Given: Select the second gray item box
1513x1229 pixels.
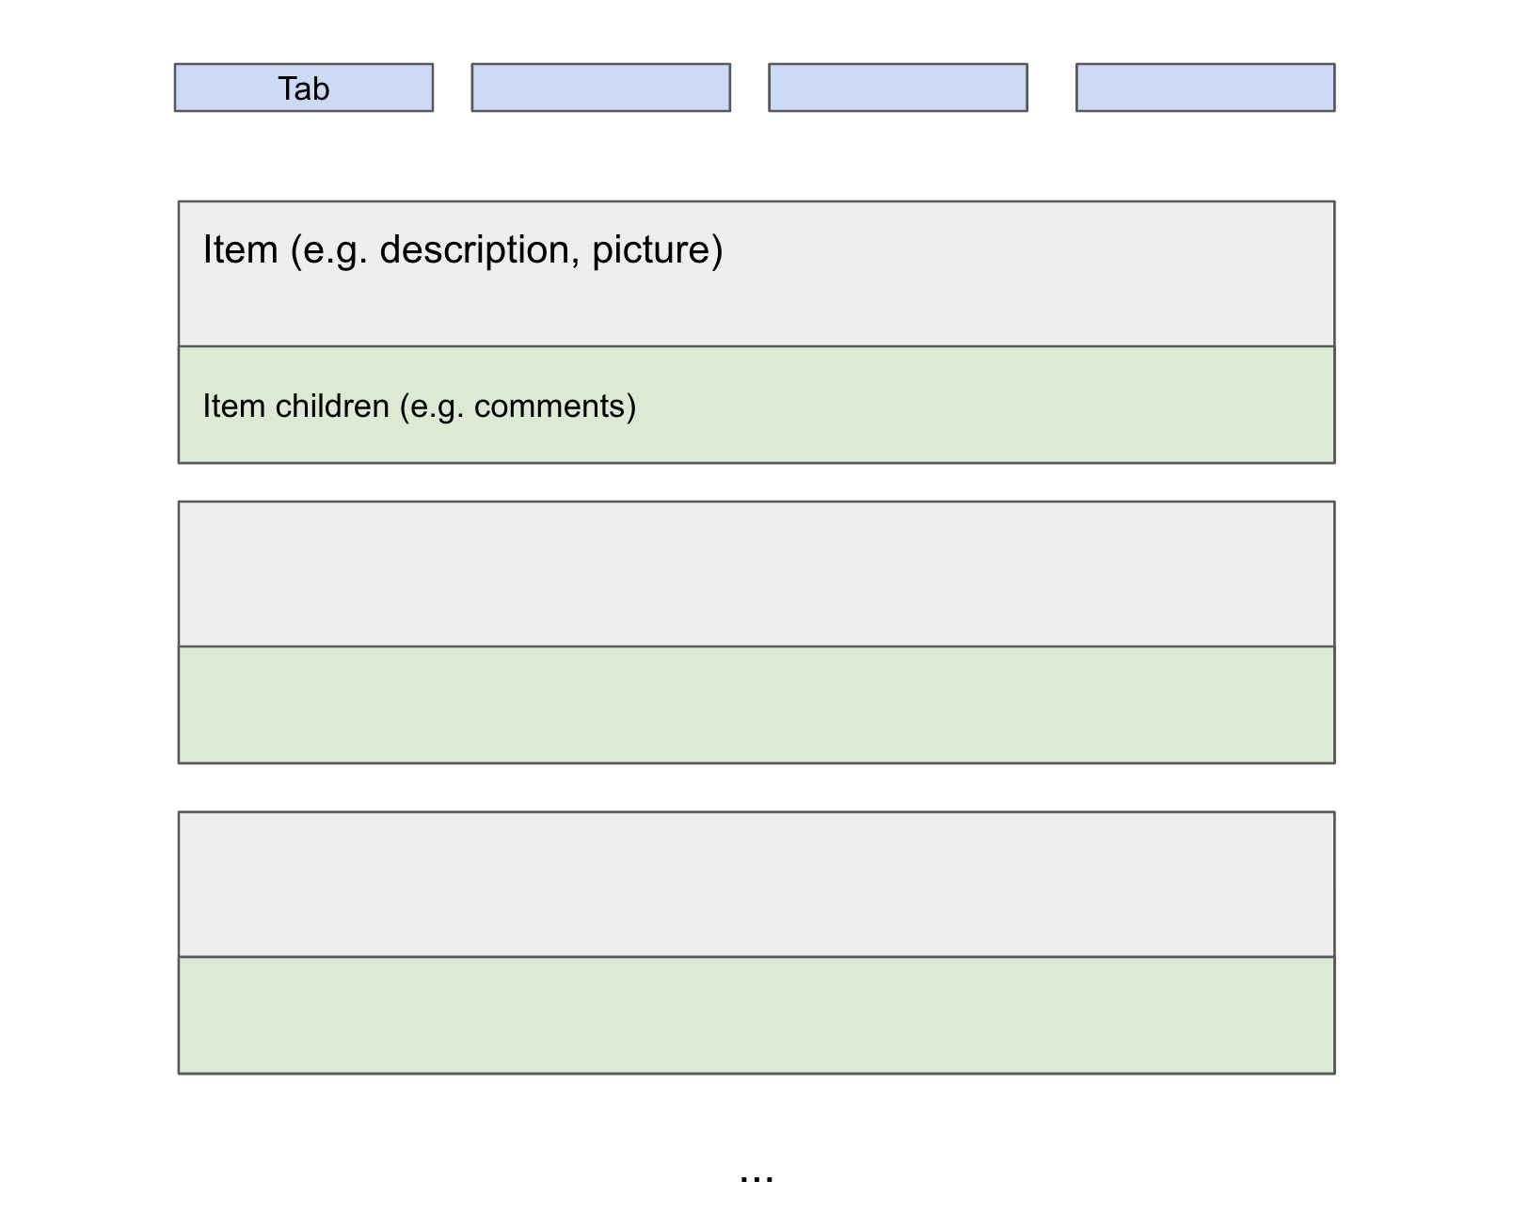Looking at the screenshot, I should click(756, 574).
